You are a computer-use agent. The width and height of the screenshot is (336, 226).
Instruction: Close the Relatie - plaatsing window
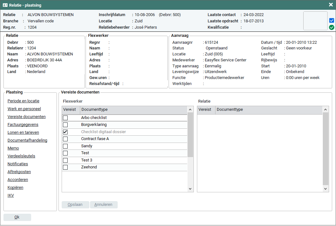tap(331, 5)
